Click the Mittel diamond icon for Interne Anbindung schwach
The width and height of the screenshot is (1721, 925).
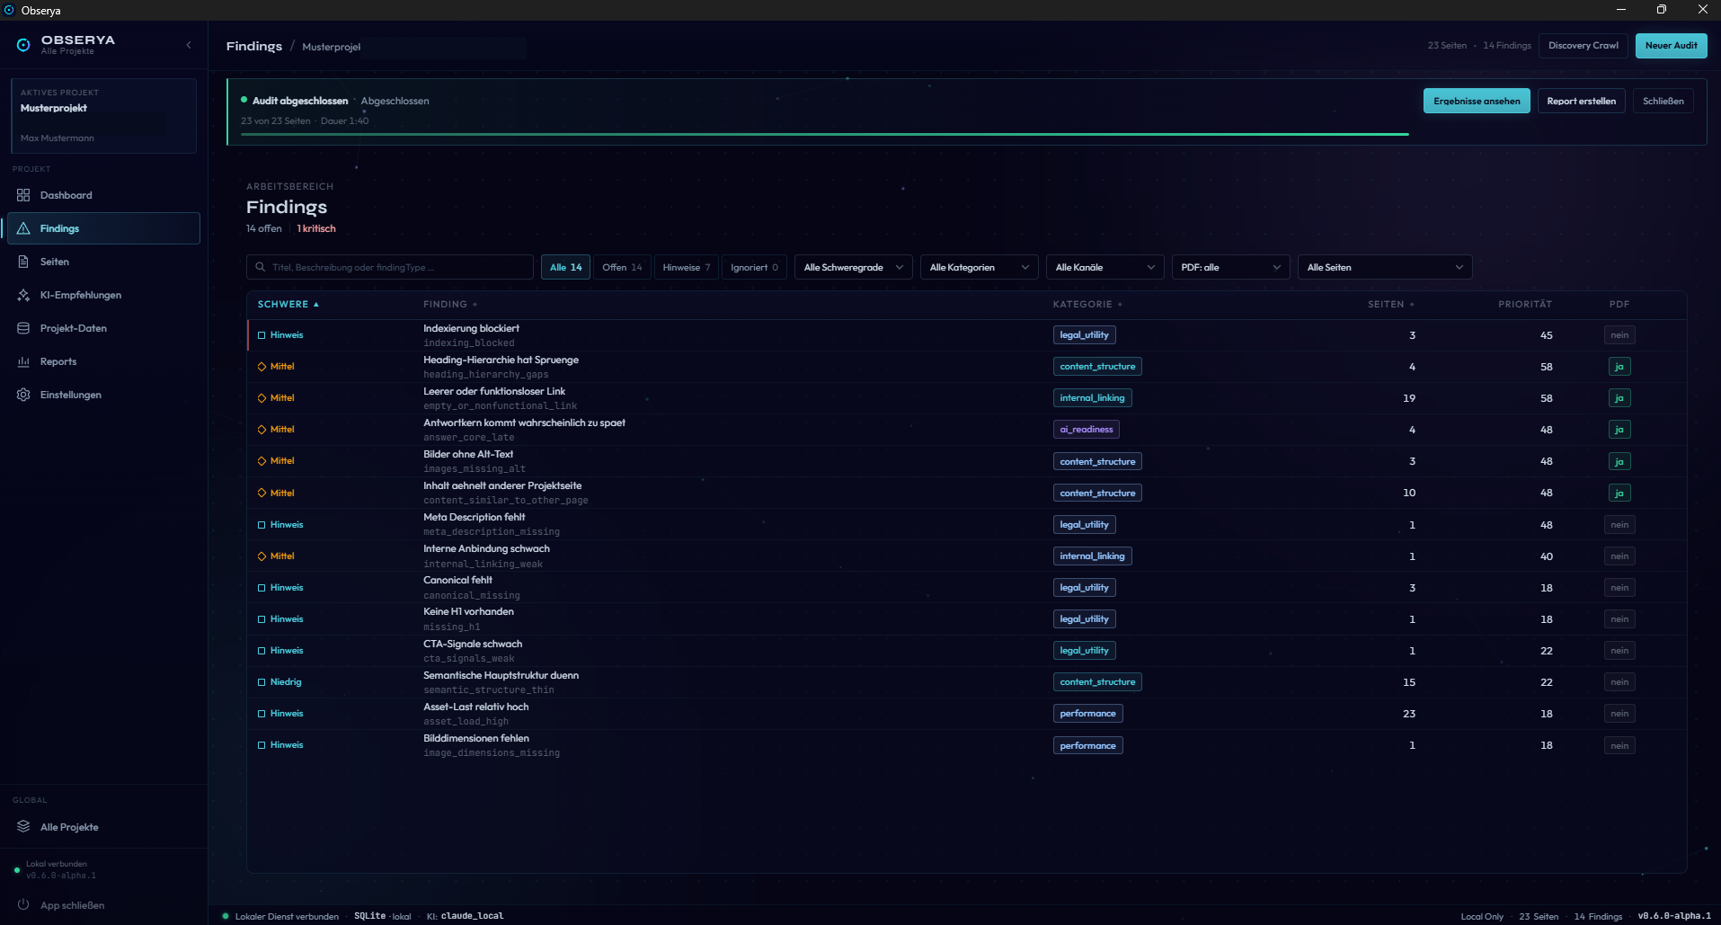262,556
